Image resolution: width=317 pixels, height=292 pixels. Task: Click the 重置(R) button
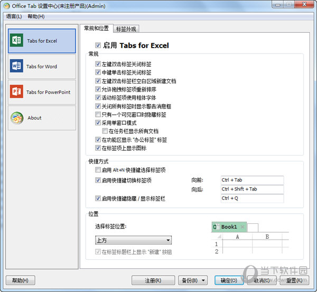(x=294, y=280)
